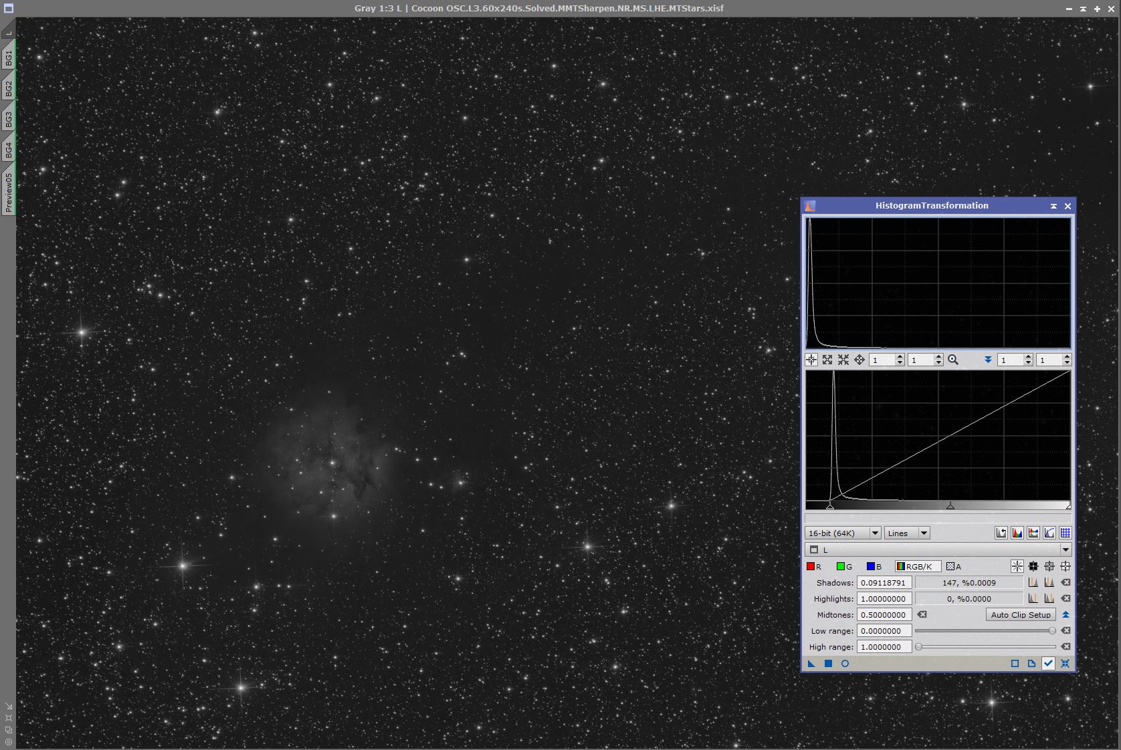Open the Preview05 tab
Image resolution: width=1121 pixels, height=750 pixels.
(8, 193)
